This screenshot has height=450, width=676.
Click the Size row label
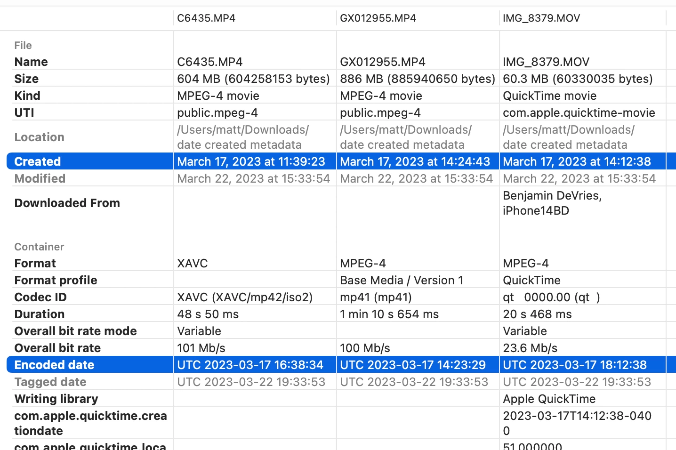point(26,79)
